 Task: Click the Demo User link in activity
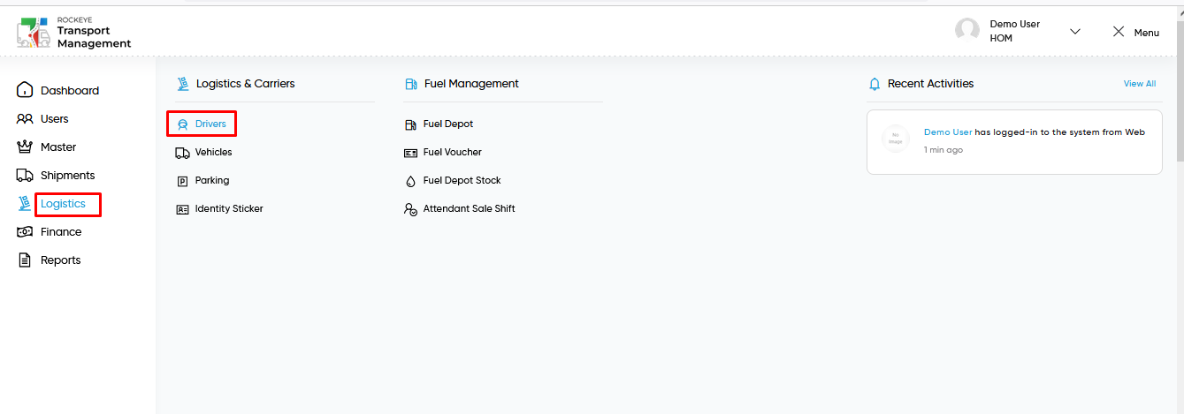pos(948,132)
